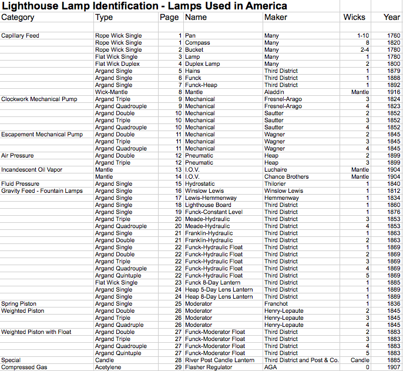
Task: Click the Wicks header cell
Action: coord(355,17)
